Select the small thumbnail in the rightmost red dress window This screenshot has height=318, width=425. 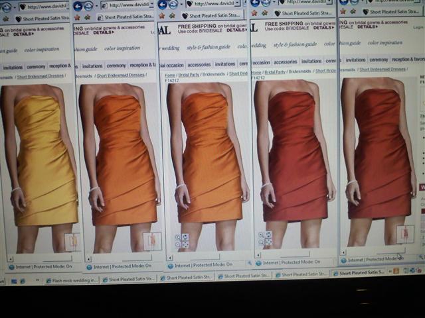tap(404, 234)
